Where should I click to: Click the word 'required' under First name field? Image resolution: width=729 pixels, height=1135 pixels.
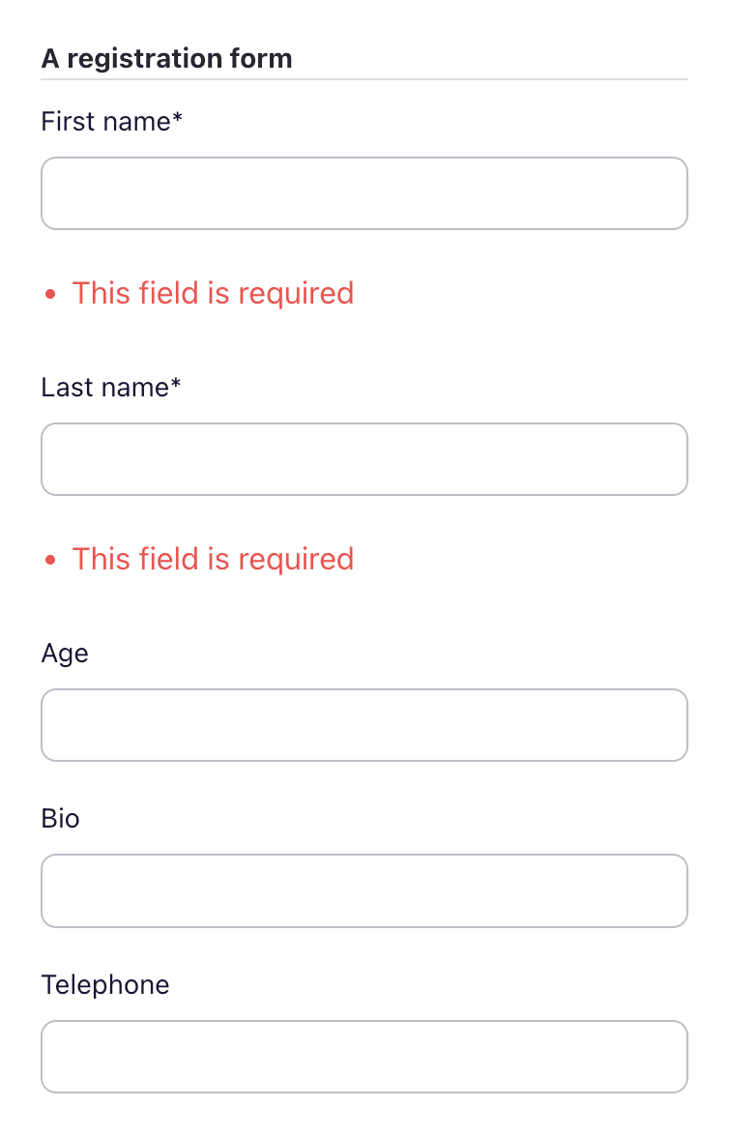[295, 295]
